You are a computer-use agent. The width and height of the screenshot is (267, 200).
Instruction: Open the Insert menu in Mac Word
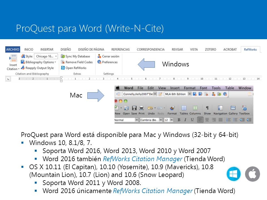pos(175,88)
